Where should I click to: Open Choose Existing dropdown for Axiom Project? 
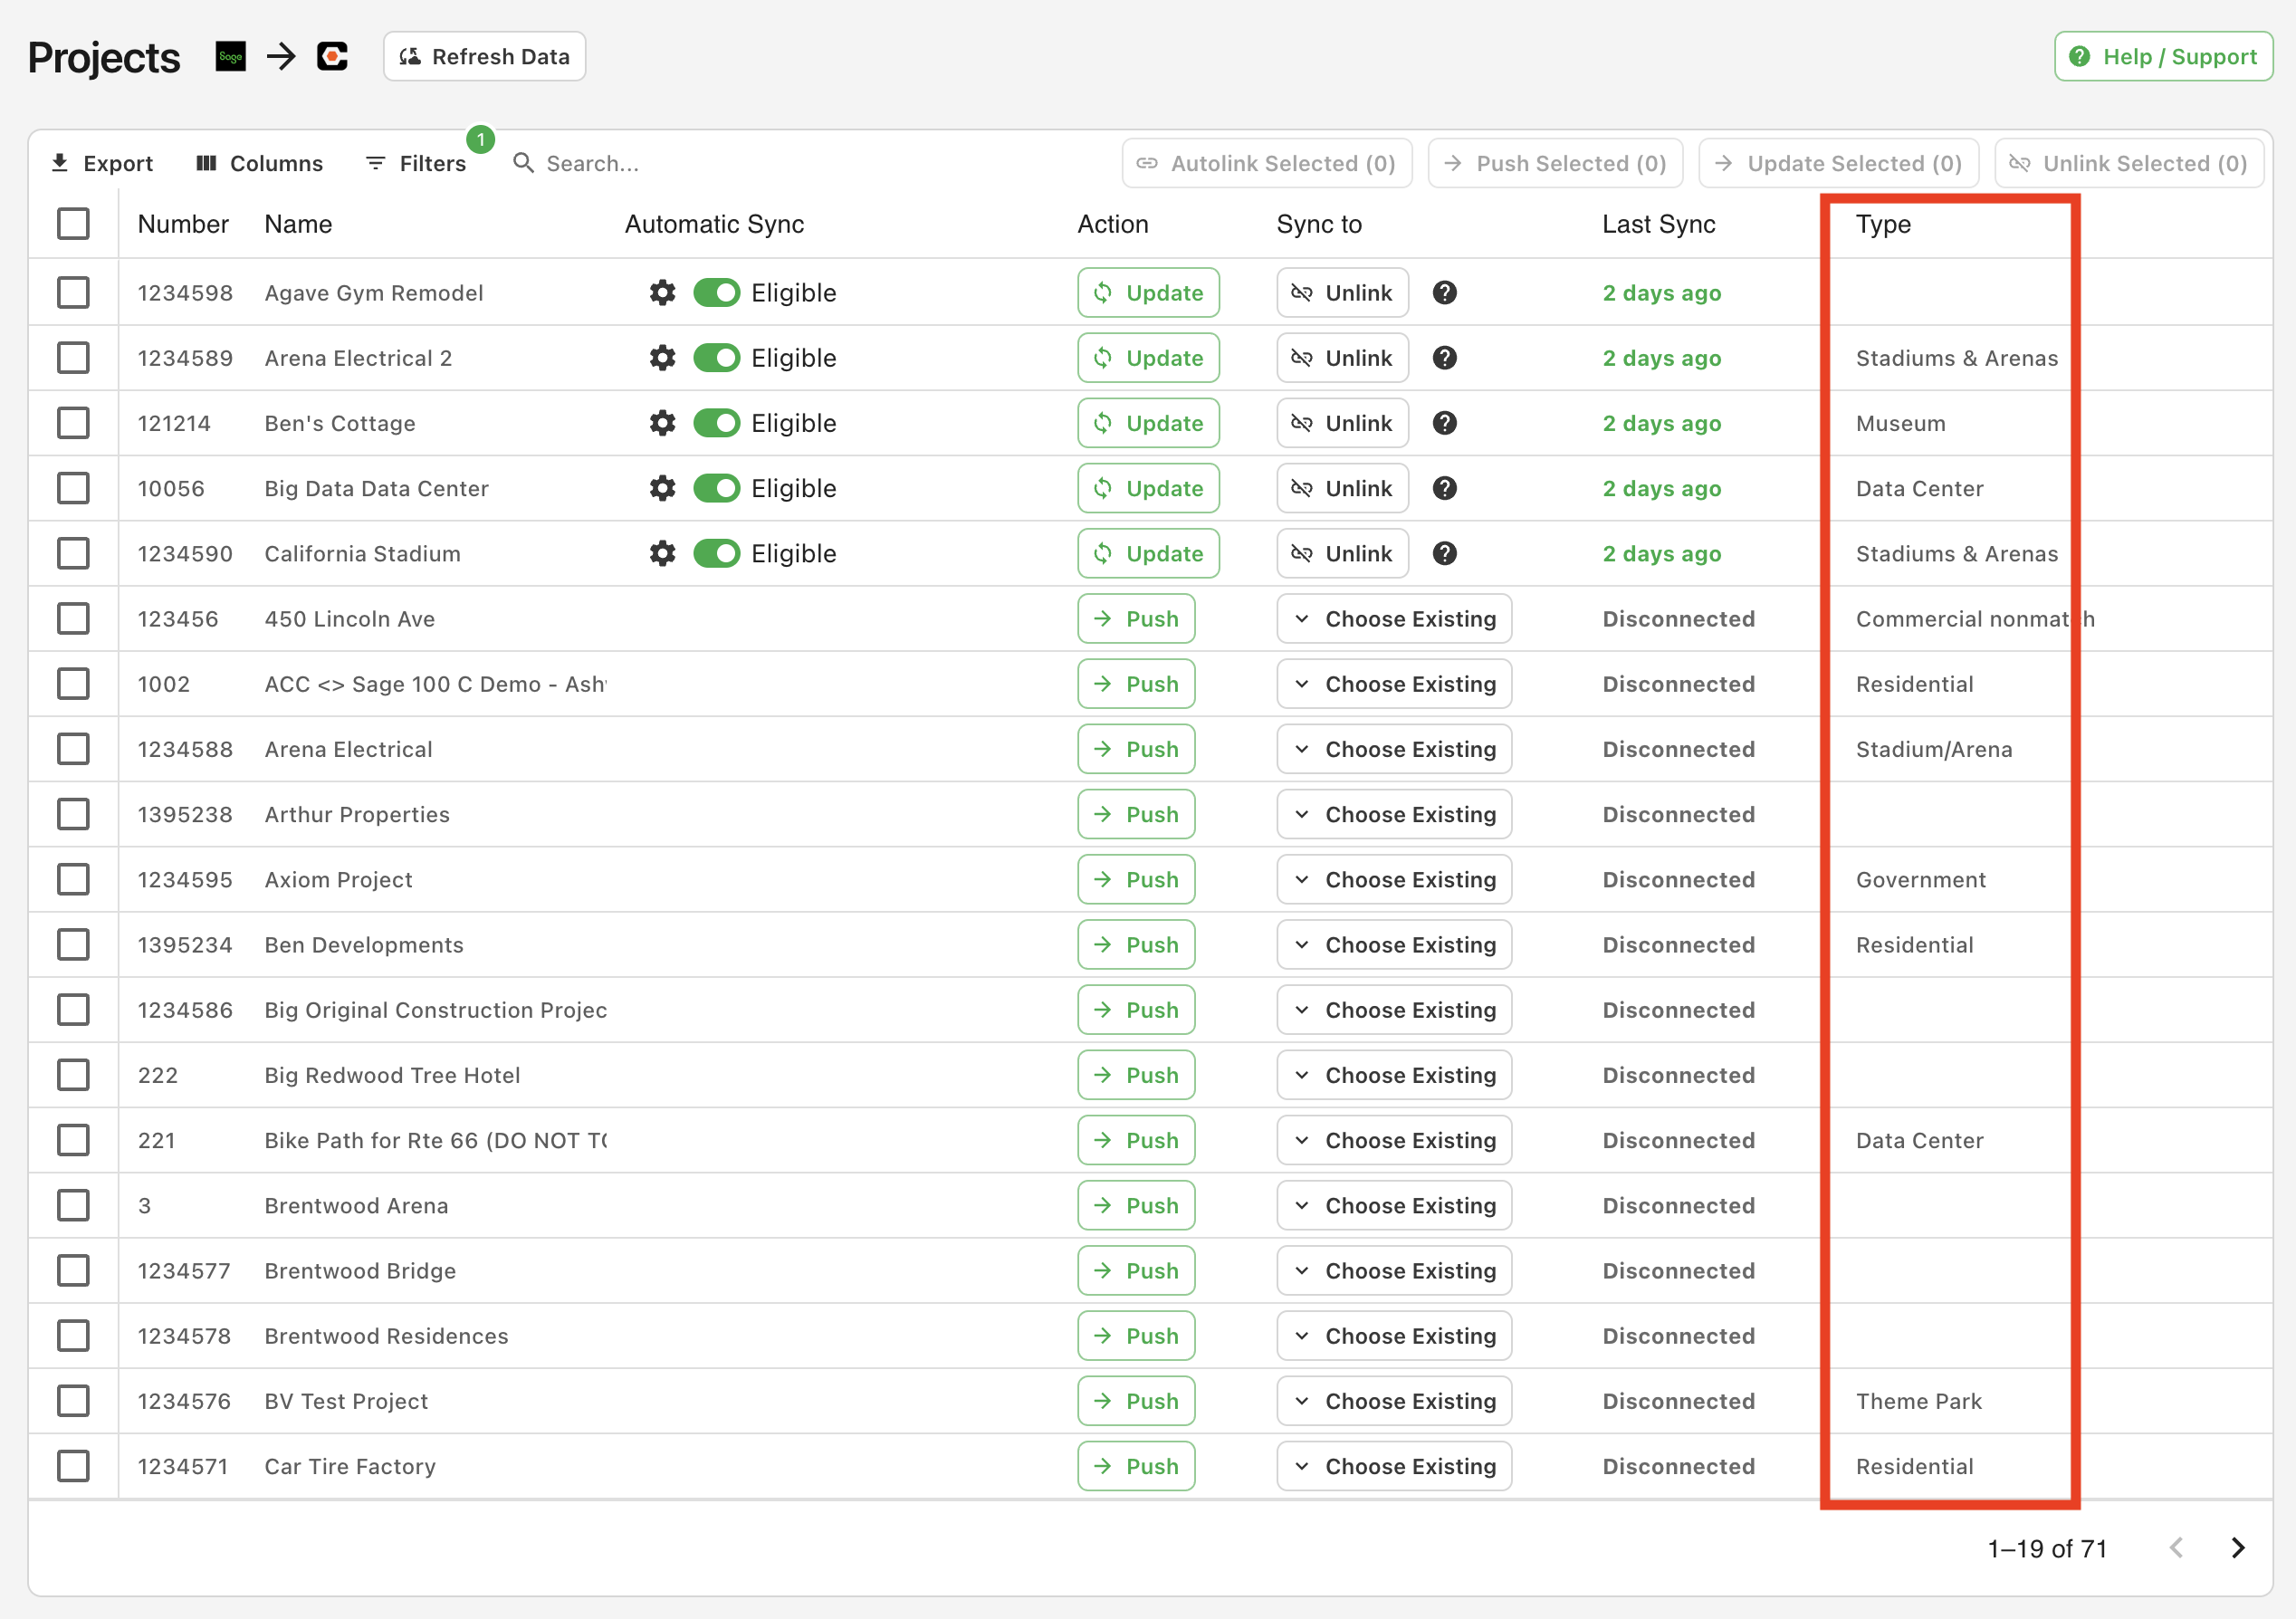point(1394,880)
